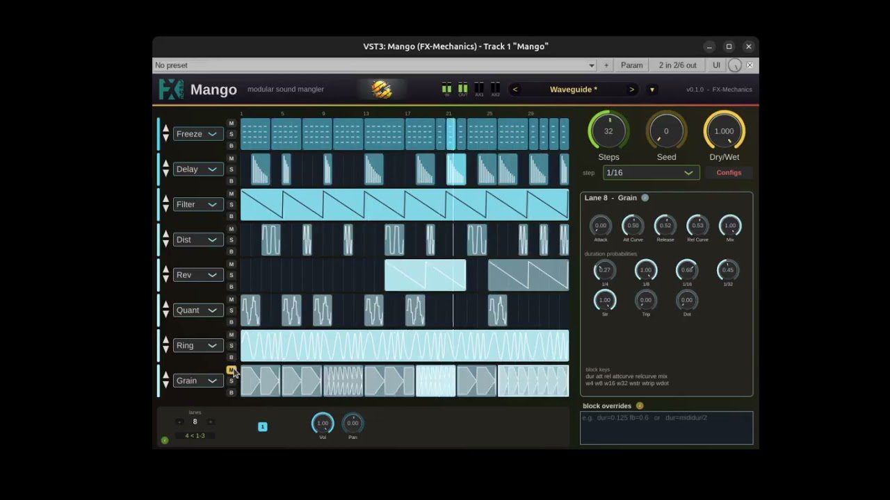Open the Freeze effect type dropdown
This screenshot has height=500, width=890.
pos(197,134)
